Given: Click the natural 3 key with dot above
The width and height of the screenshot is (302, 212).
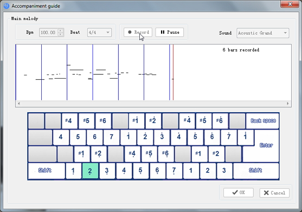Looking at the screenshot, I should coord(162,138).
